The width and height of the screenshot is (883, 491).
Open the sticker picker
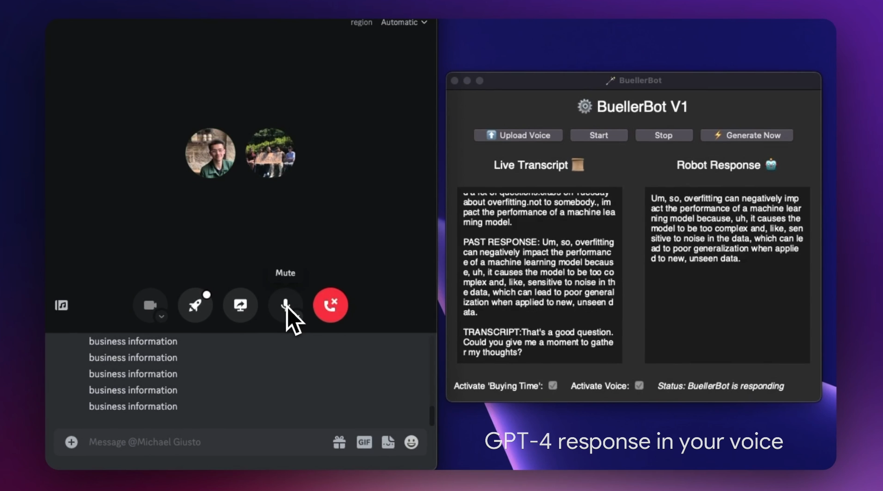coord(388,442)
